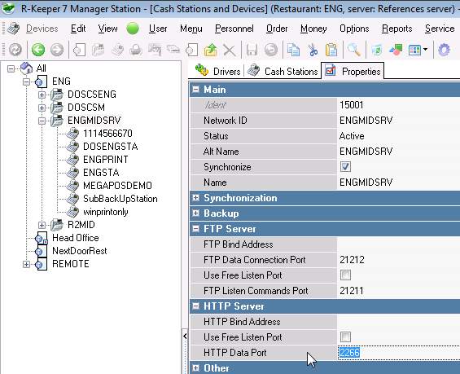
Task: Switch to the Drivers tab
Action: pos(217,71)
